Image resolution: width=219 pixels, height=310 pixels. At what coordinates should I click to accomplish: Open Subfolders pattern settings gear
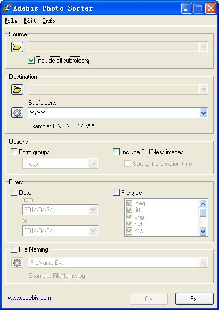coord(17,113)
